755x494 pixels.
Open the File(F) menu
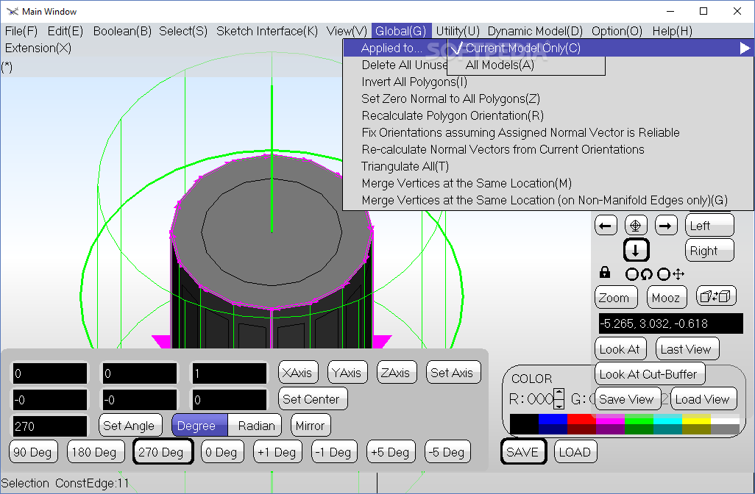(x=21, y=32)
